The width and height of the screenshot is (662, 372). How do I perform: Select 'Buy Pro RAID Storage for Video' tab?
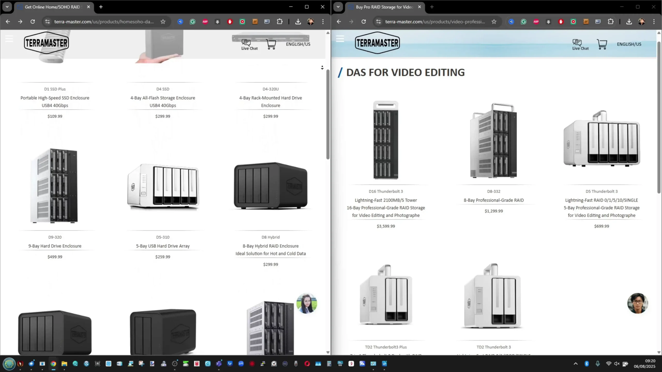click(384, 7)
